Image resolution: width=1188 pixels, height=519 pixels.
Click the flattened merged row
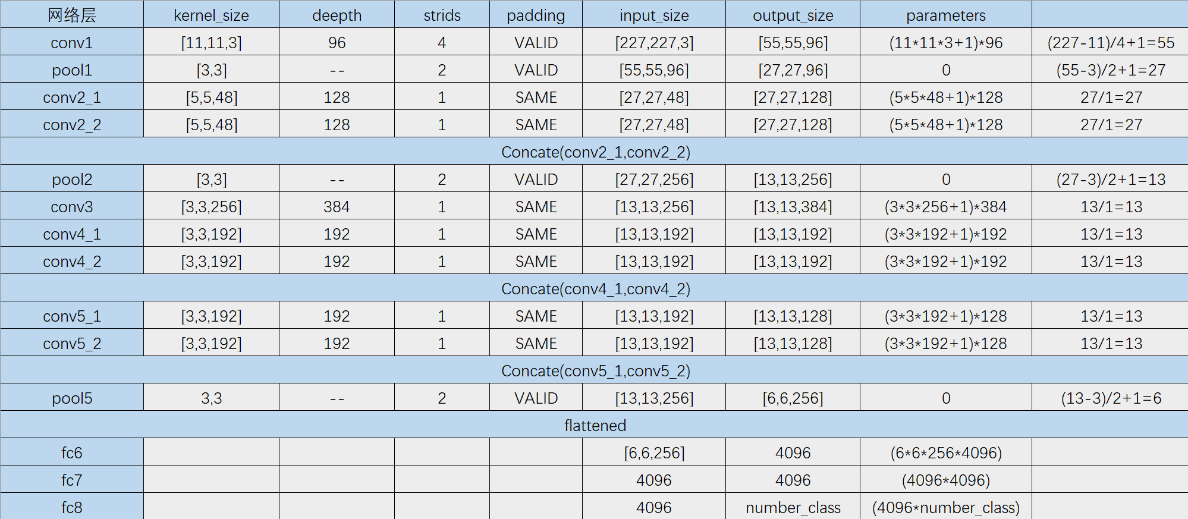595,425
